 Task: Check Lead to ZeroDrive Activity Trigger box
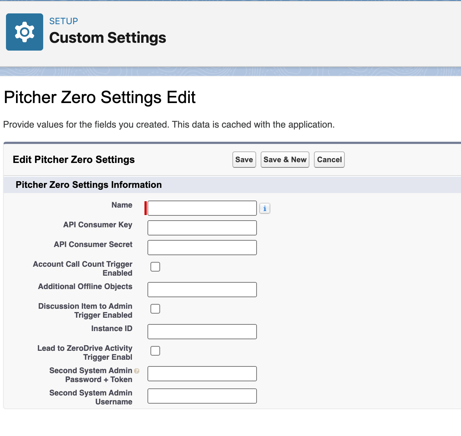click(x=155, y=351)
